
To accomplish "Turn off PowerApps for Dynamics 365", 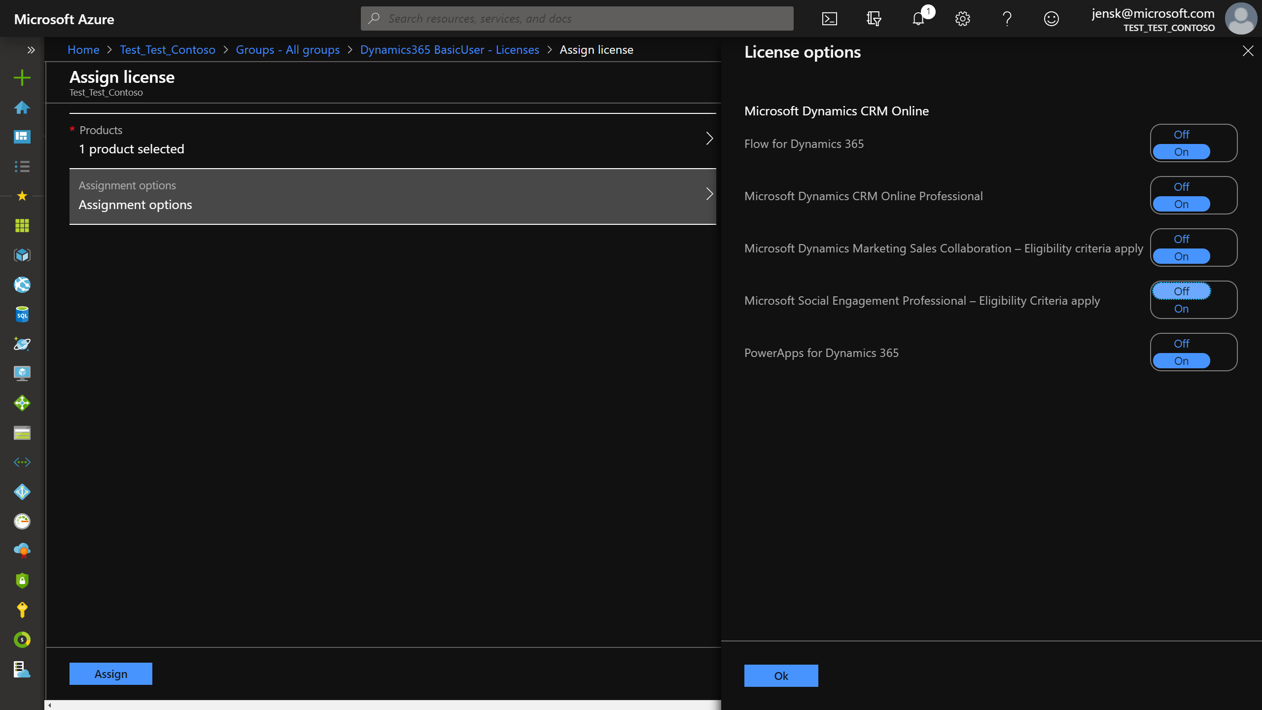I will 1181,344.
